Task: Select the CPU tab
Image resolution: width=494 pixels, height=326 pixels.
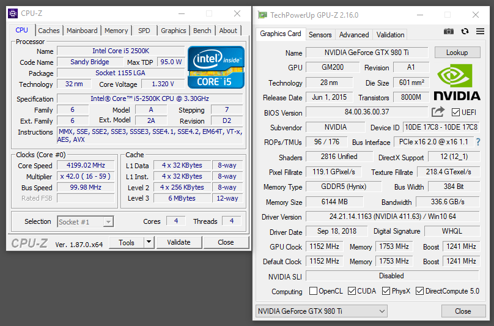Action: click(22, 30)
